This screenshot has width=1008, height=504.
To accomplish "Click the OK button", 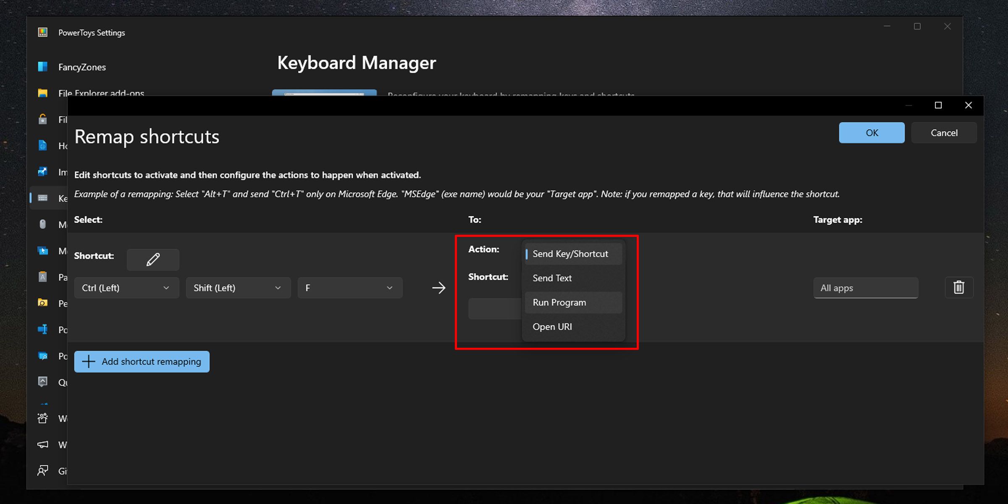I will coord(871,133).
